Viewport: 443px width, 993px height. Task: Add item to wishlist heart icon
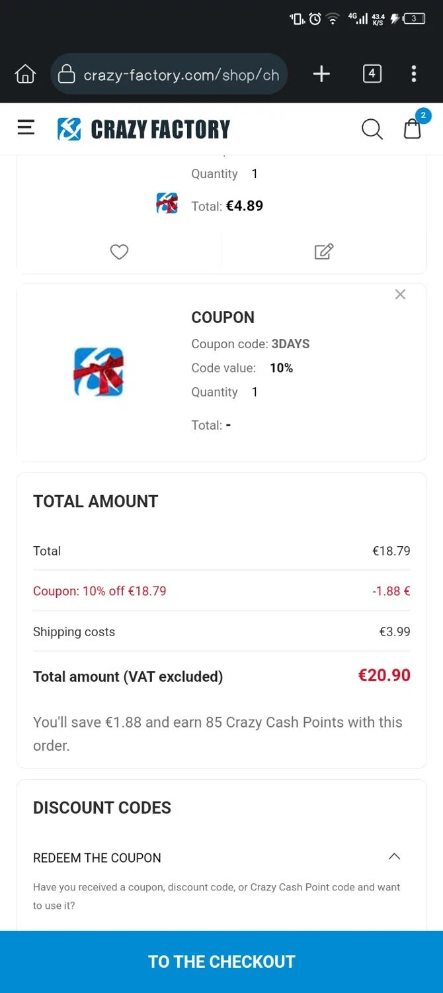[x=119, y=252]
